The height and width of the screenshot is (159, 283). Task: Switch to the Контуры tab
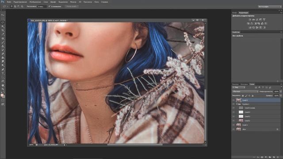(x=244, y=84)
